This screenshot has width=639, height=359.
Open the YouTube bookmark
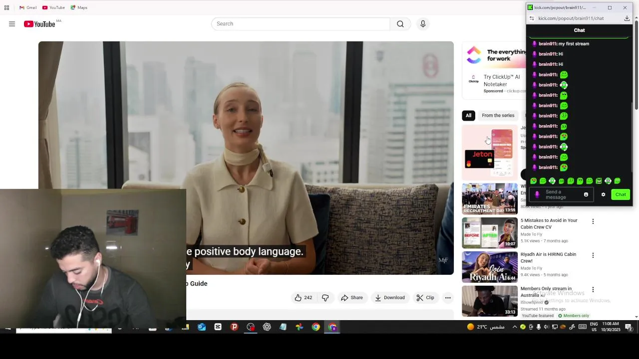point(53,7)
